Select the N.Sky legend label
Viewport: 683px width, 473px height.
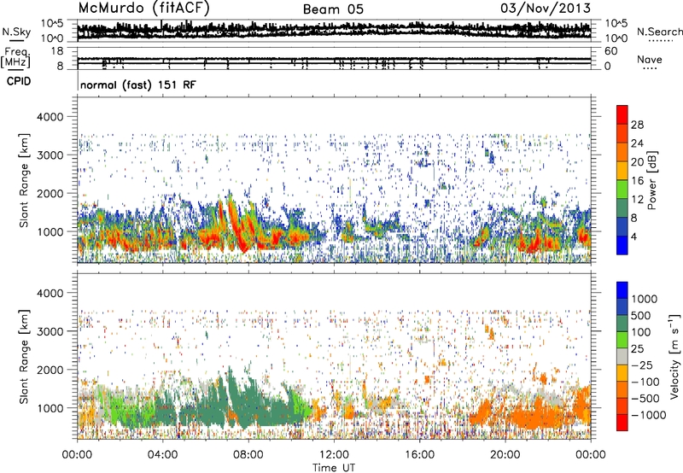point(16,32)
